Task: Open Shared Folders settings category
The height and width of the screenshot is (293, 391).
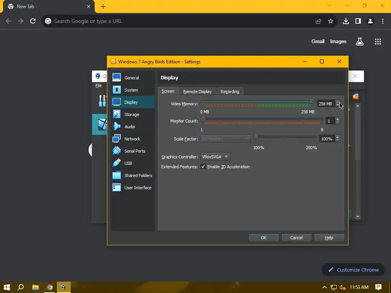Action: pyautogui.click(x=132, y=175)
